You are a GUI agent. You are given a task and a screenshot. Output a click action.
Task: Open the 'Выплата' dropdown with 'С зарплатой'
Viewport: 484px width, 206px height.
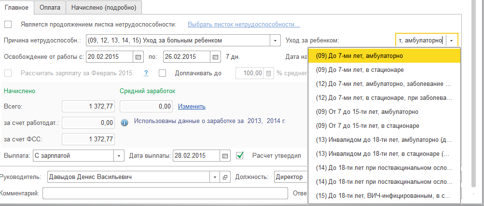click(x=120, y=156)
